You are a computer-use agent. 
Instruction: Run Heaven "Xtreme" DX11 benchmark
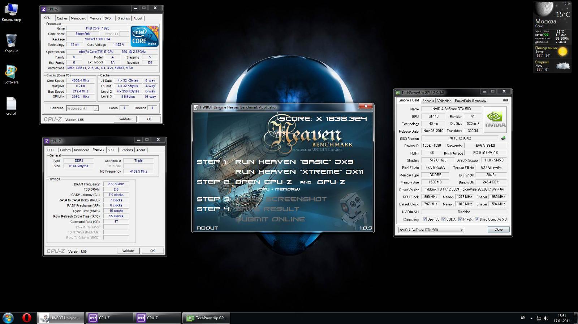point(299,172)
